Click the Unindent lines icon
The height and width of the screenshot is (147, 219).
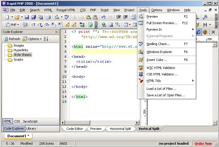(x=125, y=17)
